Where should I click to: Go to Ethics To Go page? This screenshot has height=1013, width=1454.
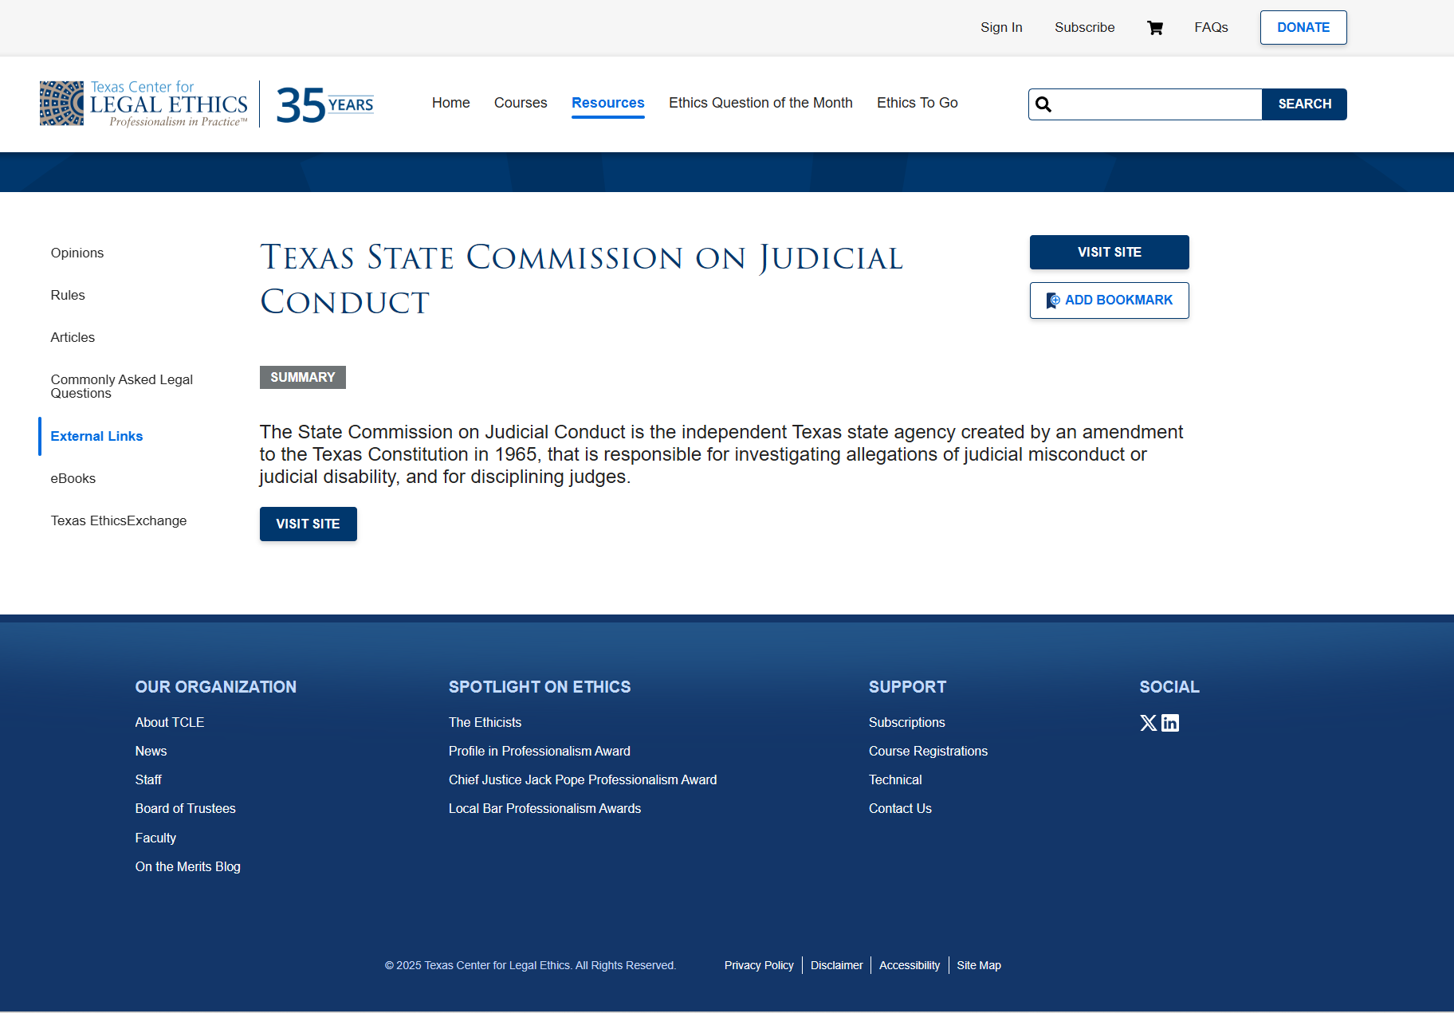point(917,103)
